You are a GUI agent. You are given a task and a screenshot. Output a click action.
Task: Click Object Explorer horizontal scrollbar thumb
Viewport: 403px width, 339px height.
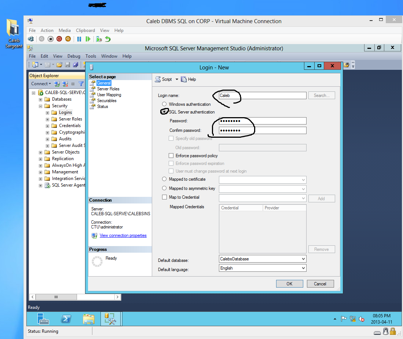[56, 297]
